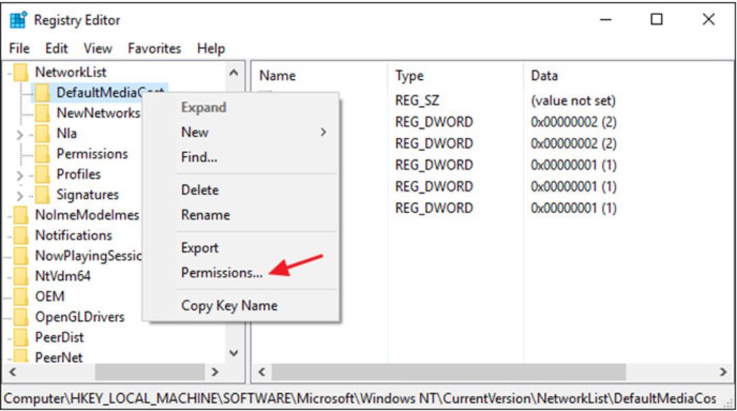Select the Profiles tree key label

[78, 175]
